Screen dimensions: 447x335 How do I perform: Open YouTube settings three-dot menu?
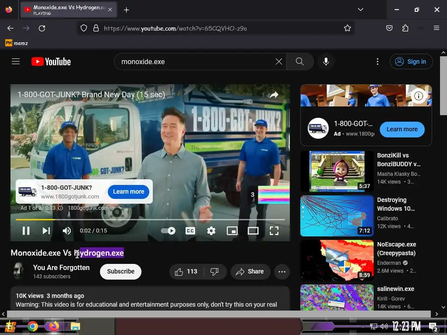pyautogui.click(x=378, y=62)
